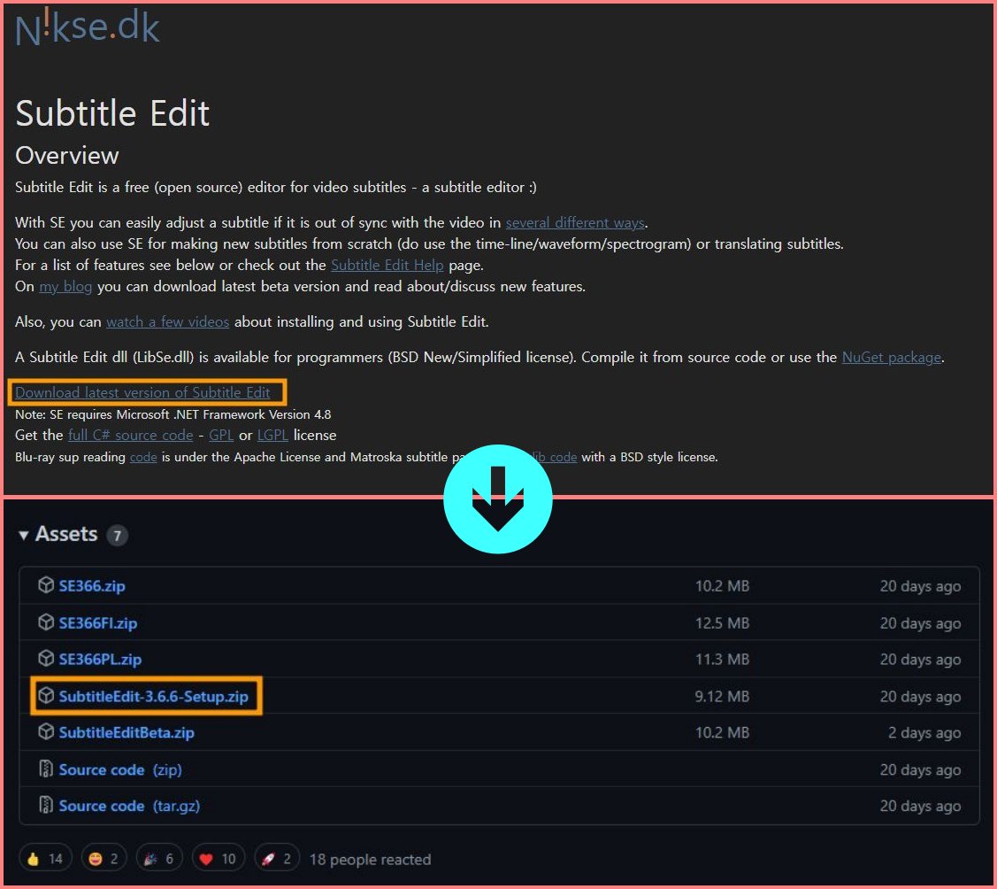Click file-zip icon beside Source code (zip)
Image resolution: width=997 pixels, height=889 pixels.
pos(46,769)
